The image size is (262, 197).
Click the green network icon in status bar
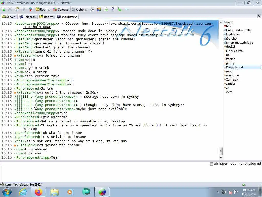[x=244, y=184]
